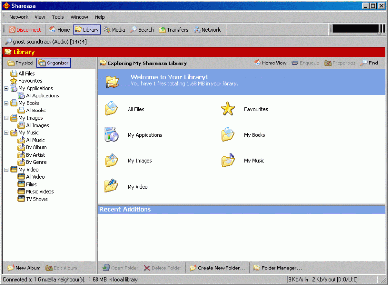Open My Video folder icon in main panel
The image size is (388, 285).
tap(112, 186)
